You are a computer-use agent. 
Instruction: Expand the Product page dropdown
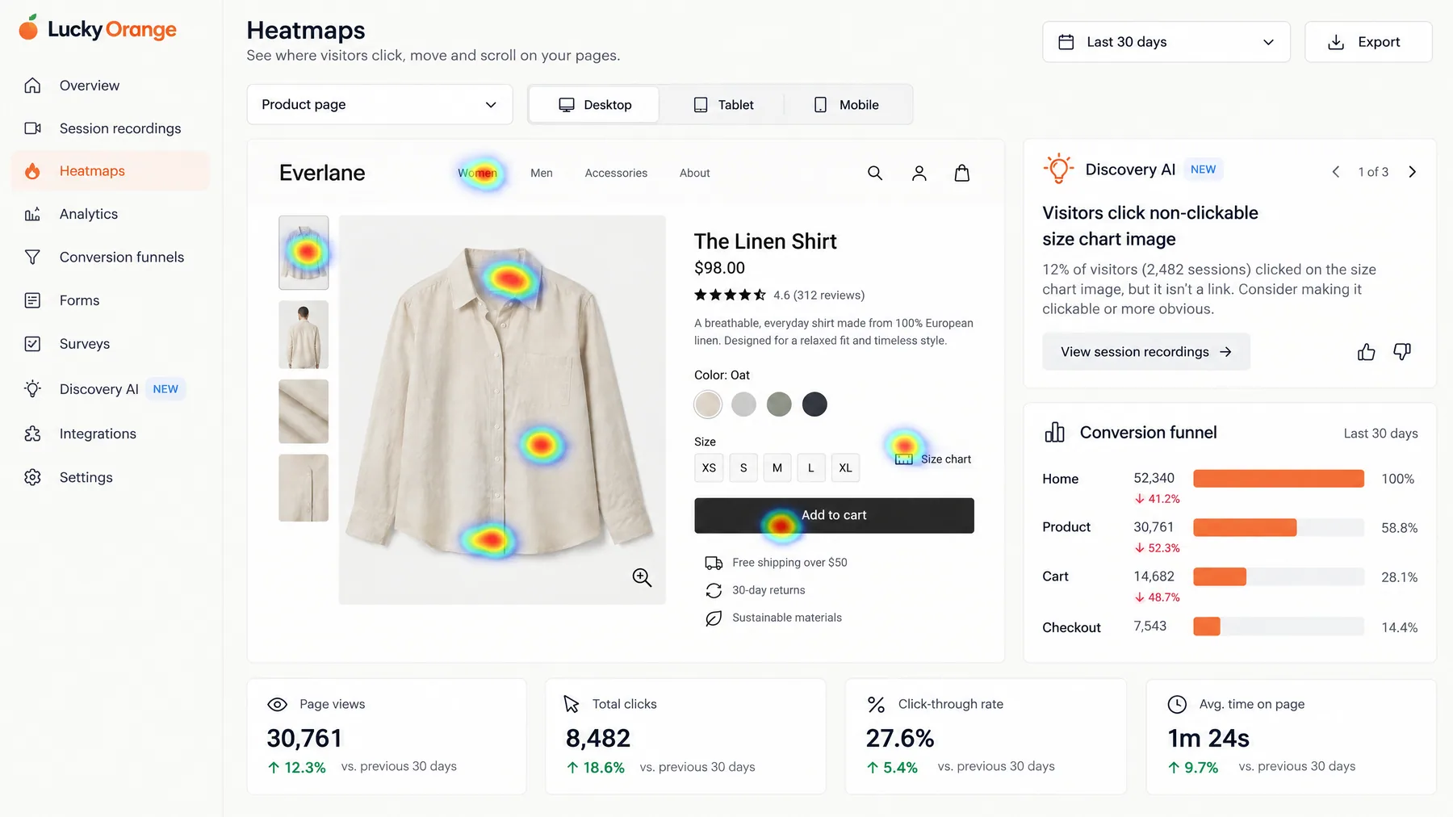[379, 105]
